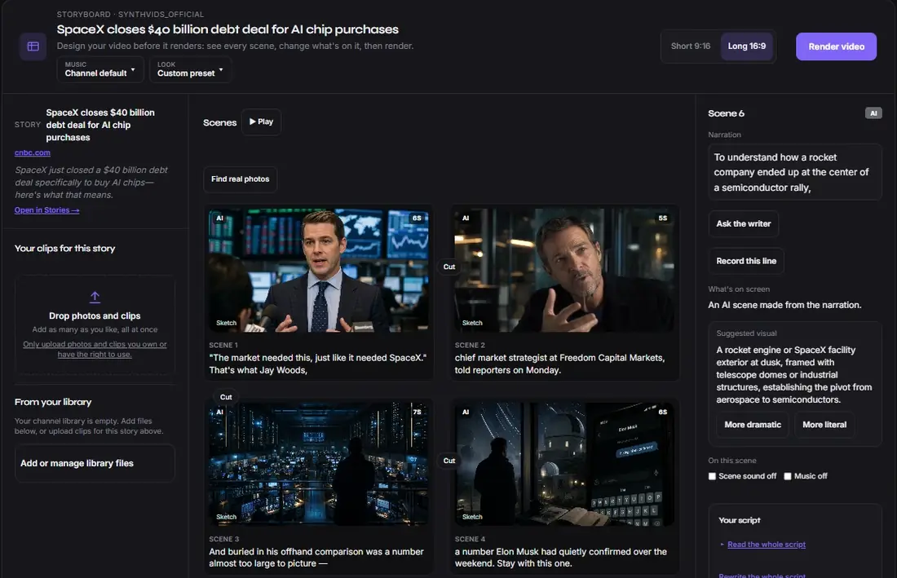Click the AI badge on Scene 1 thumbnail
Screen dimensions: 897x578
coord(219,218)
